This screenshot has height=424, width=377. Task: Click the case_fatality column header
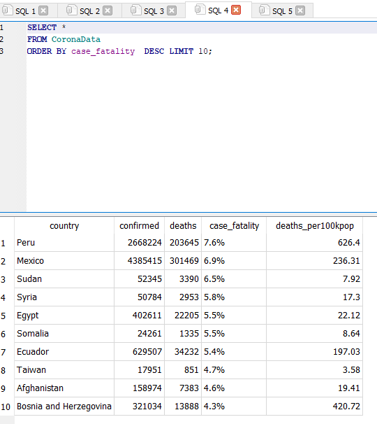coord(234,225)
